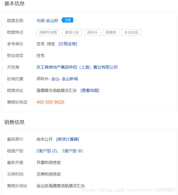Click the 楼盘户型 field label
Image resolution: width=178 pixels, height=195 pixels.
pyautogui.click(x=15, y=151)
